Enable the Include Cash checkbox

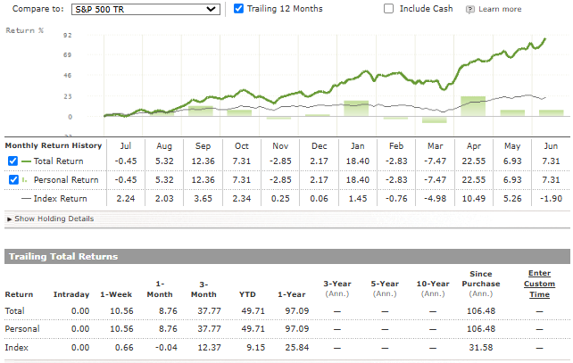[x=388, y=8]
